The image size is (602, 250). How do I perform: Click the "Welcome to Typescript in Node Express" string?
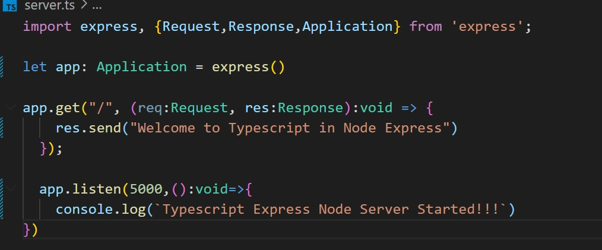(x=290, y=128)
